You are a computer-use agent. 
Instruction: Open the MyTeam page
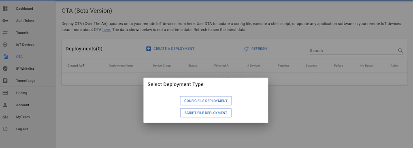[28, 117]
